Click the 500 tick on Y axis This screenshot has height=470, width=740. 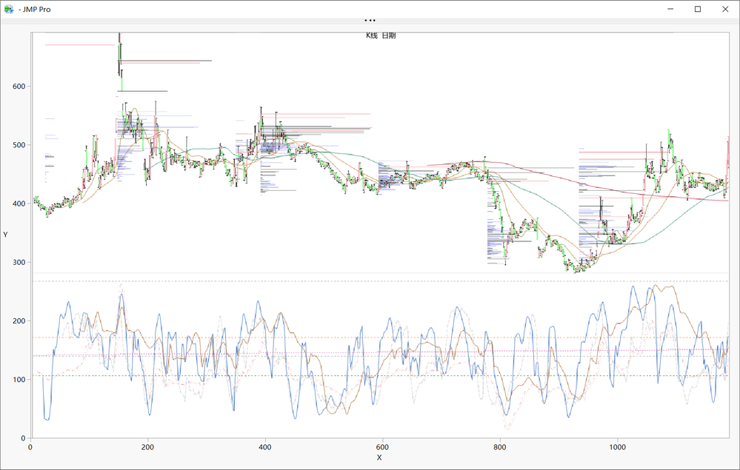(19, 145)
